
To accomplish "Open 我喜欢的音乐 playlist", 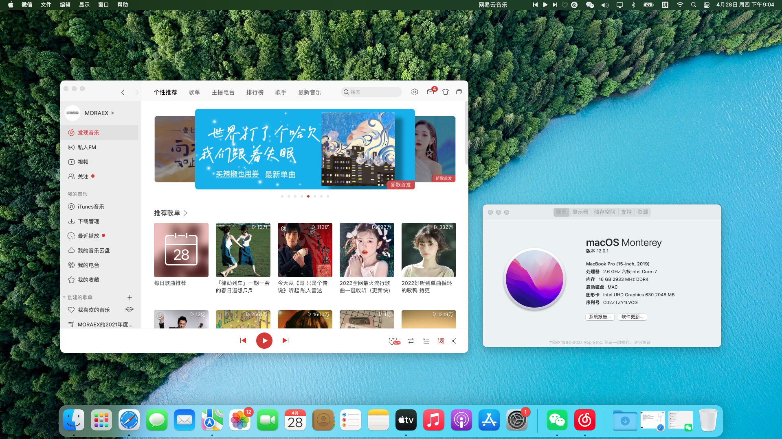I will point(94,310).
